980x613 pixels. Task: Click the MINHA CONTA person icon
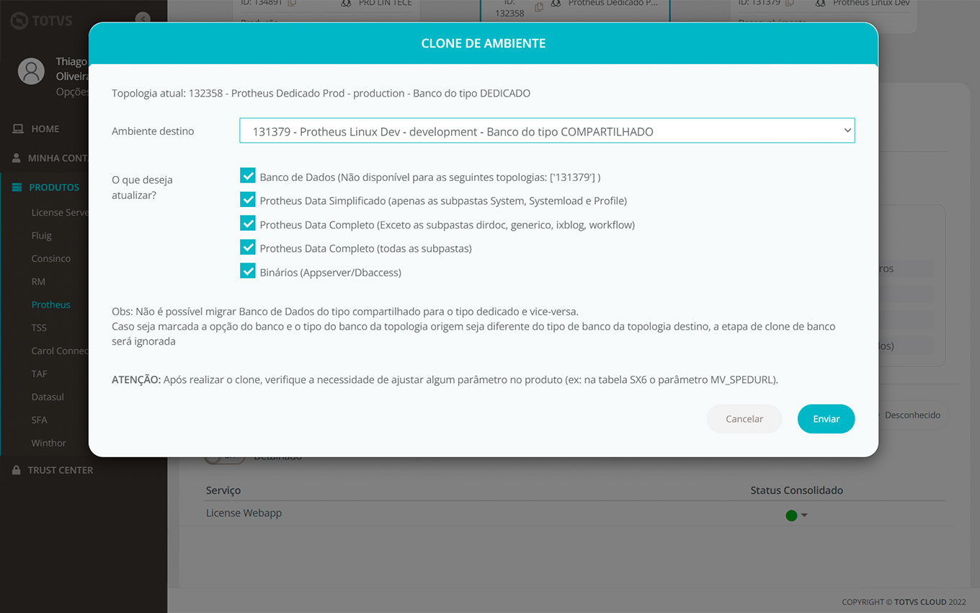[17, 158]
